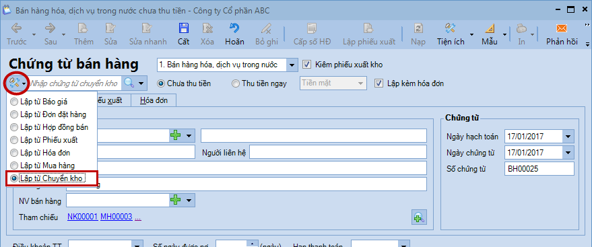Increase Số ngày được nợ spinner
Viewport: 592px width, 247px height.
pos(251,243)
